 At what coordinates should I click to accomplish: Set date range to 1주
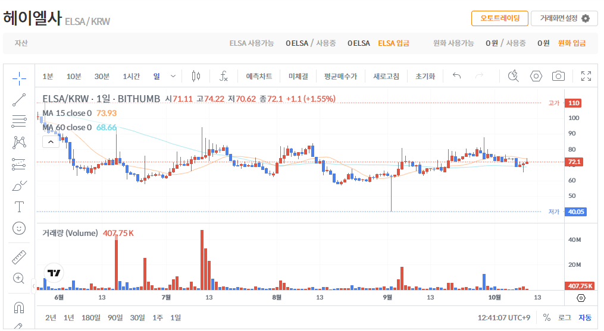pos(158,317)
